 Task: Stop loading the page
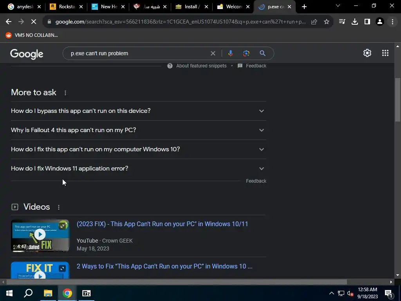coord(34,22)
